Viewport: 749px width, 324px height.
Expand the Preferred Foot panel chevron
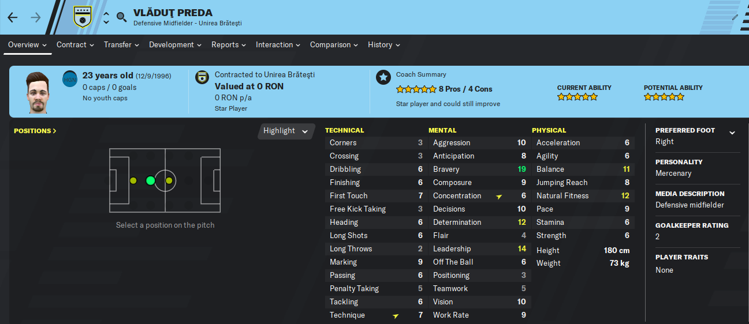(x=732, y=133)
